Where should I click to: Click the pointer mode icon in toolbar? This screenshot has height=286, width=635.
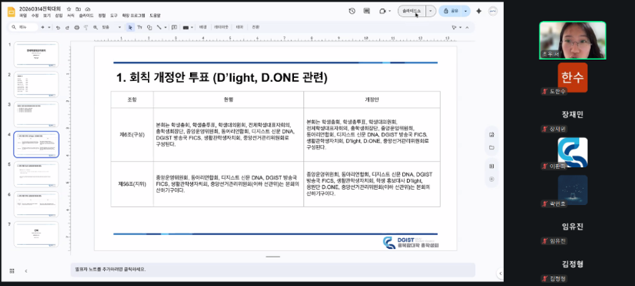(x=455, y=27)
